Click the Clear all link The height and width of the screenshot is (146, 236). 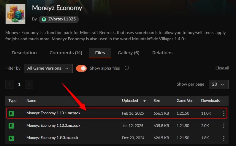(222, 68)
